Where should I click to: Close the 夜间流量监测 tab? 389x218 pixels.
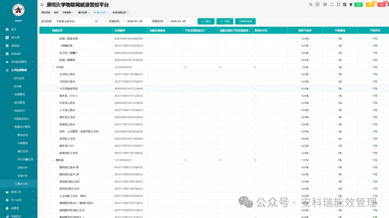(x=128, y=13)
